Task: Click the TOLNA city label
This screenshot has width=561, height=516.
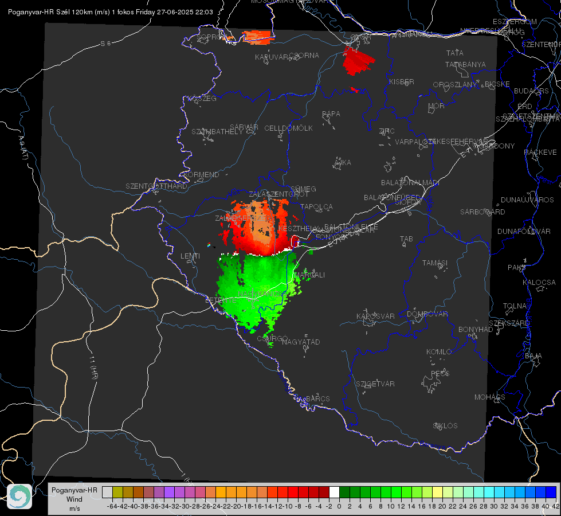Action: [515, 306]
